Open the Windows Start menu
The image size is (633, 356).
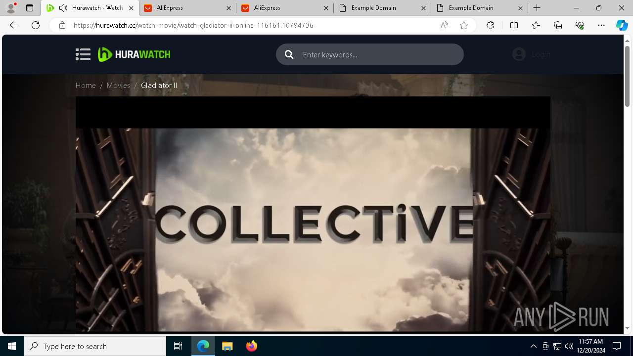(12, 346)
